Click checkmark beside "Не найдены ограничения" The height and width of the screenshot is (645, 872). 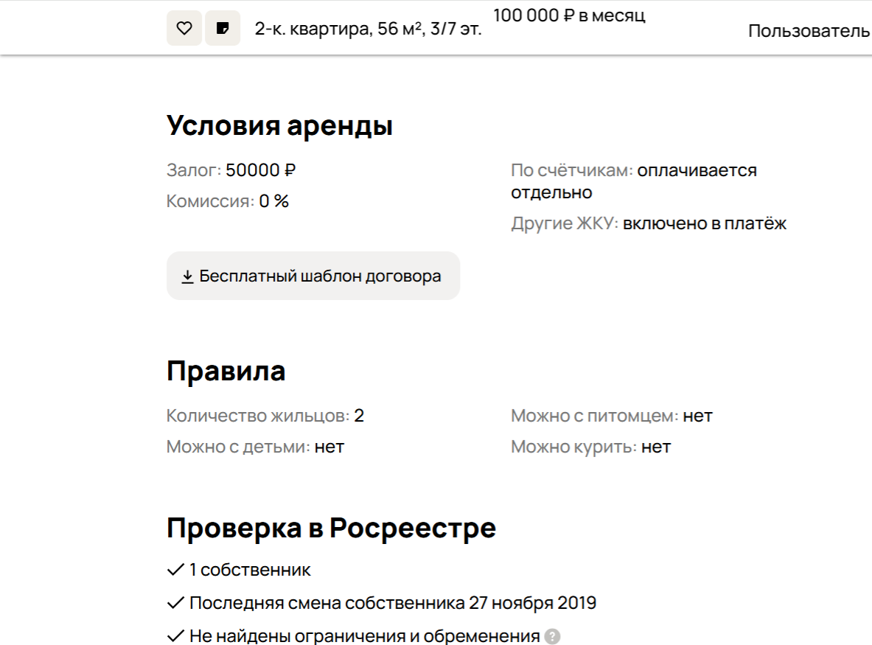coord(175,636)
